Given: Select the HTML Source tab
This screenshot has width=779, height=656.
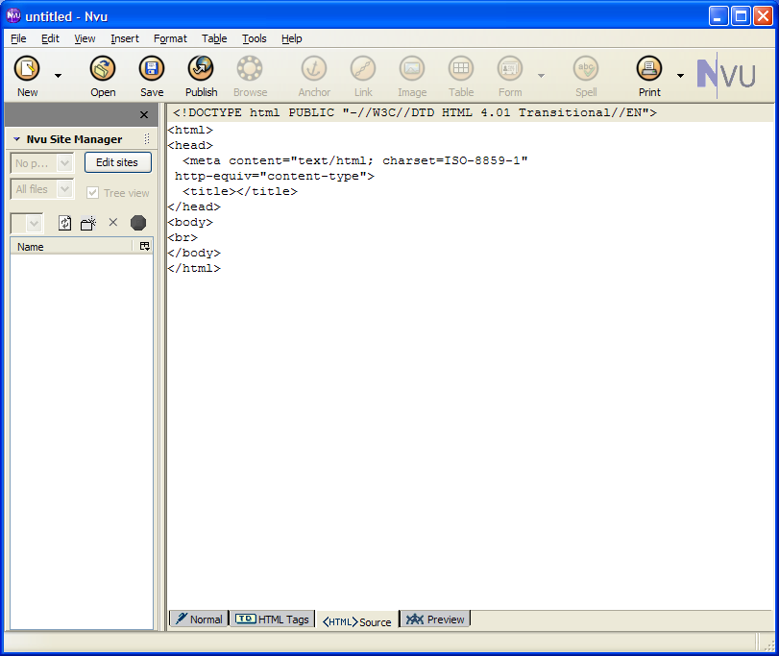Looking at the screenshot, I should coord(356,621).
